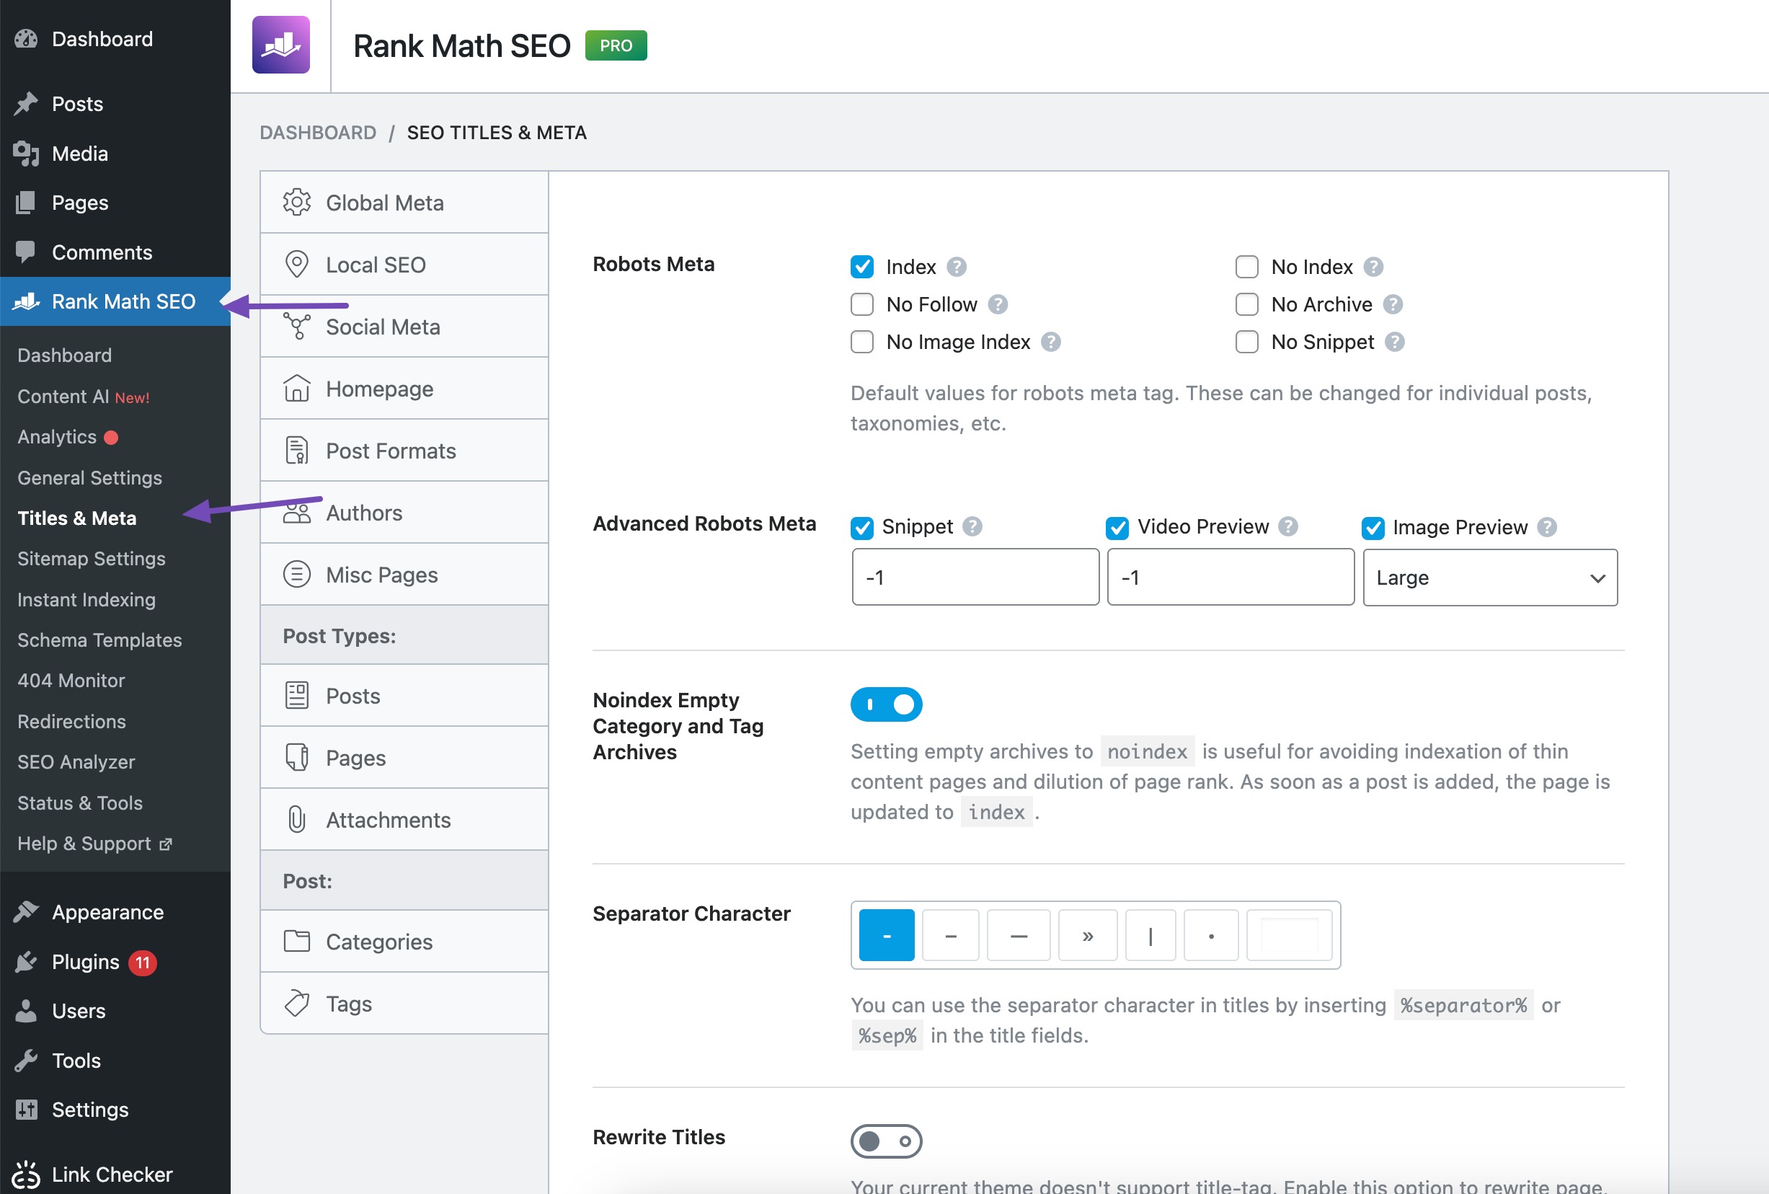Click the Tools wrench icon
Viewport: 1769px width, 1194px height.
(x=26, y=1060)
